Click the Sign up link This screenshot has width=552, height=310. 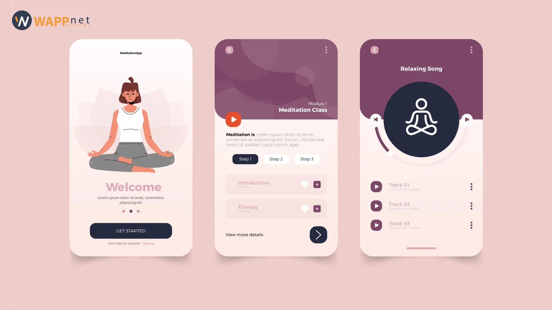pyautogui.click(x=148, y=243)
